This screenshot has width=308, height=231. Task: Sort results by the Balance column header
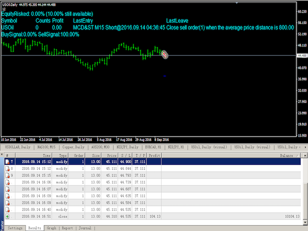click(289, 155)
